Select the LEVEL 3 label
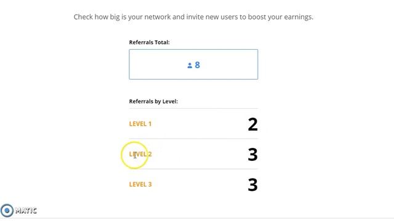 click(x=140, y=184)
